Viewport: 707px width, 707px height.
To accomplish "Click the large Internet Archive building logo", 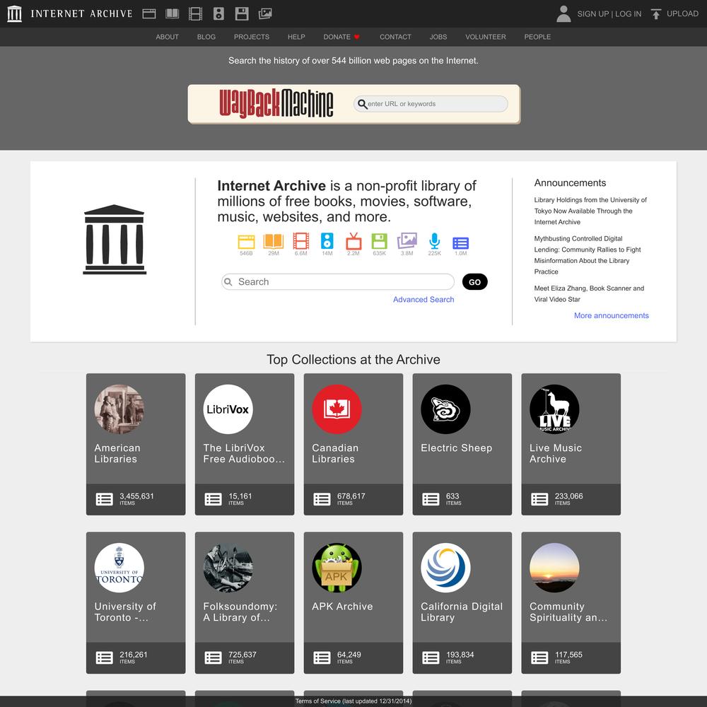I will tap(115, 240).
